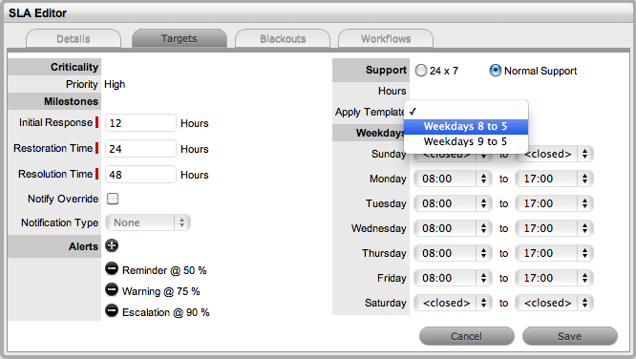Screen dimensions: 636x359
Task: Open Friday end time dropdown
Action: [x=554, y=278]
